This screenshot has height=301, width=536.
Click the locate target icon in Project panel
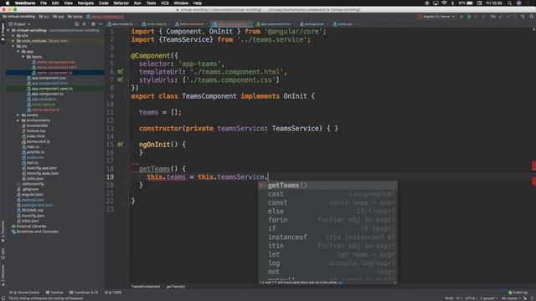pyautogui.click(x=76, y=24)
